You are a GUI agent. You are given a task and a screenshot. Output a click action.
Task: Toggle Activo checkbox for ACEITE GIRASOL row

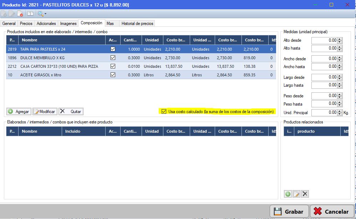point(113,75)
